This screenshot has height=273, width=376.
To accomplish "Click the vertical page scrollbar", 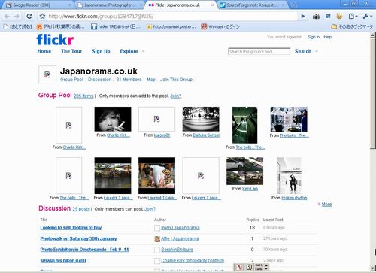I will [x=373, y=150].
